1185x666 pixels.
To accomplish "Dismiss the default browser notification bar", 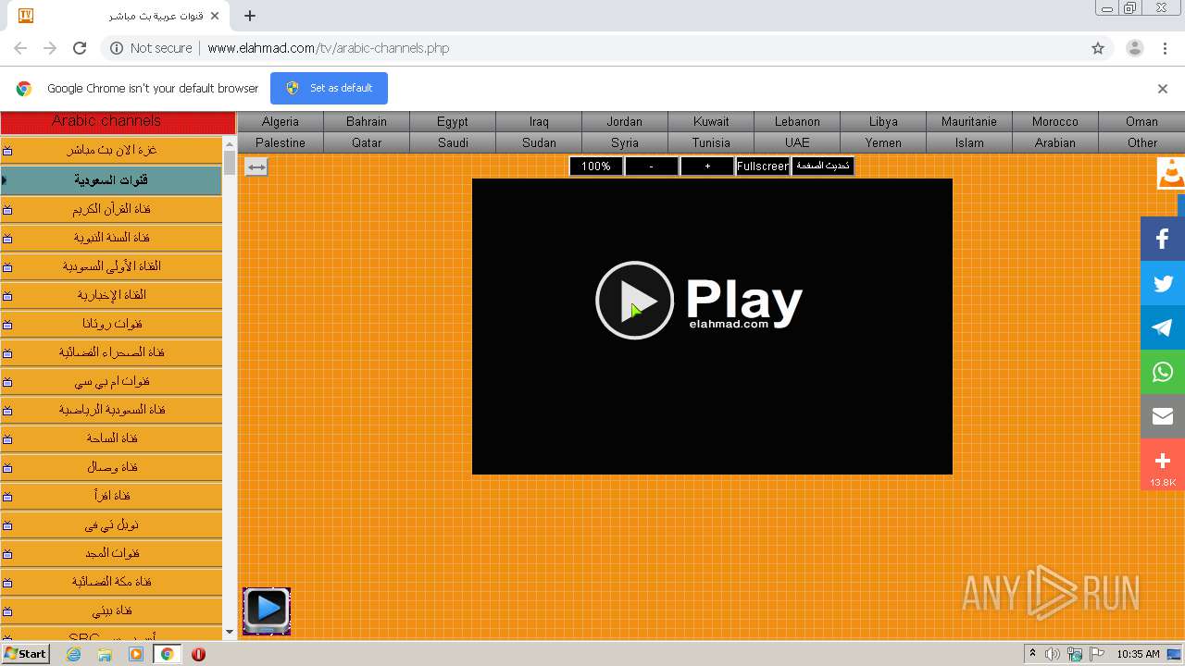I will click(x=1163, y=89).
